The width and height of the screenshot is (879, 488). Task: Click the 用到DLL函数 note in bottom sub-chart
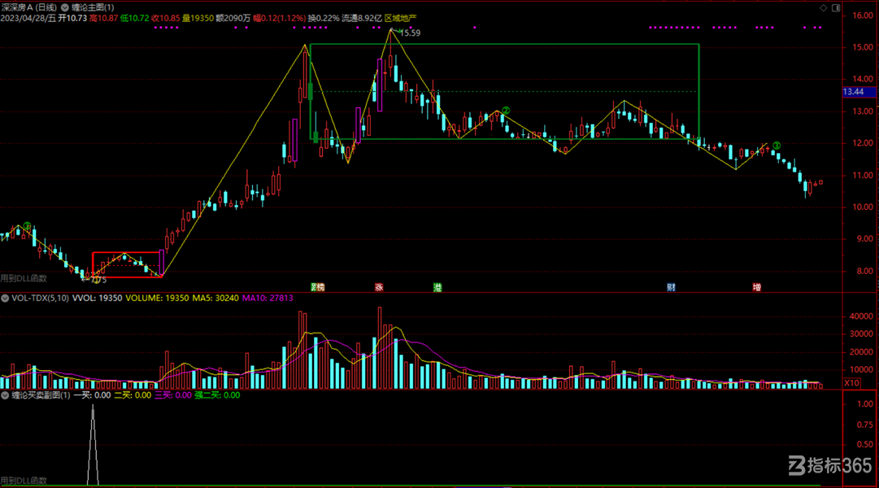24,481
